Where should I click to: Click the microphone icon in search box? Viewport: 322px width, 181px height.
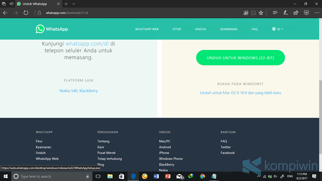[x=87, y=176]
